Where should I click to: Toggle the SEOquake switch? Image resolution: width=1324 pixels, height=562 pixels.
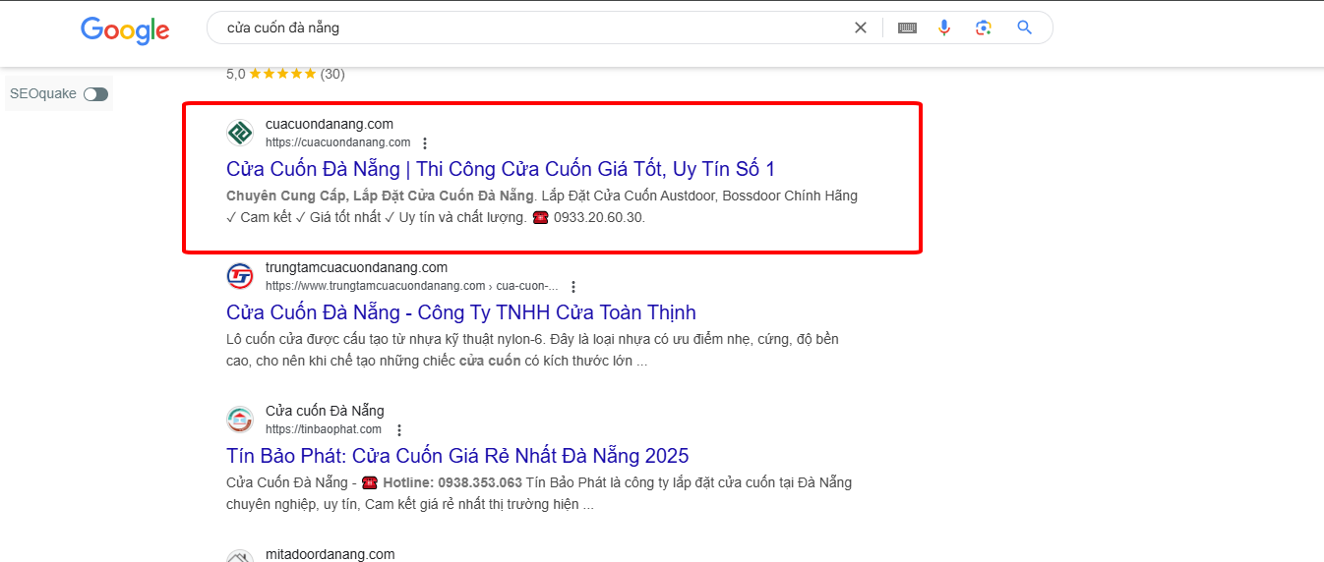(x=95, y=94)
